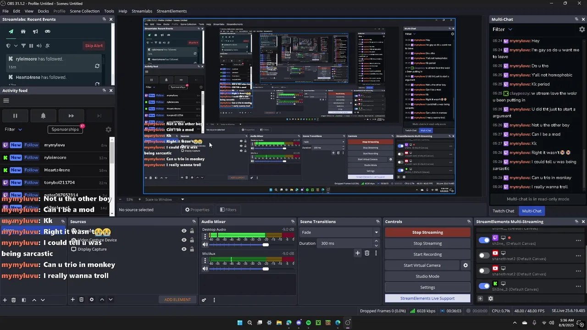Click the muted bell icon in Recent Events
The image size is (587, 330).
(47, 46)
